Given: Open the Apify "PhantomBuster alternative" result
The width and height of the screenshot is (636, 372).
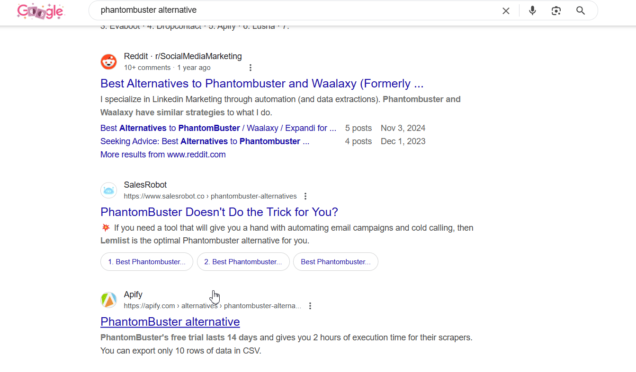Looking at the screenshot, I should coord(170,322).
